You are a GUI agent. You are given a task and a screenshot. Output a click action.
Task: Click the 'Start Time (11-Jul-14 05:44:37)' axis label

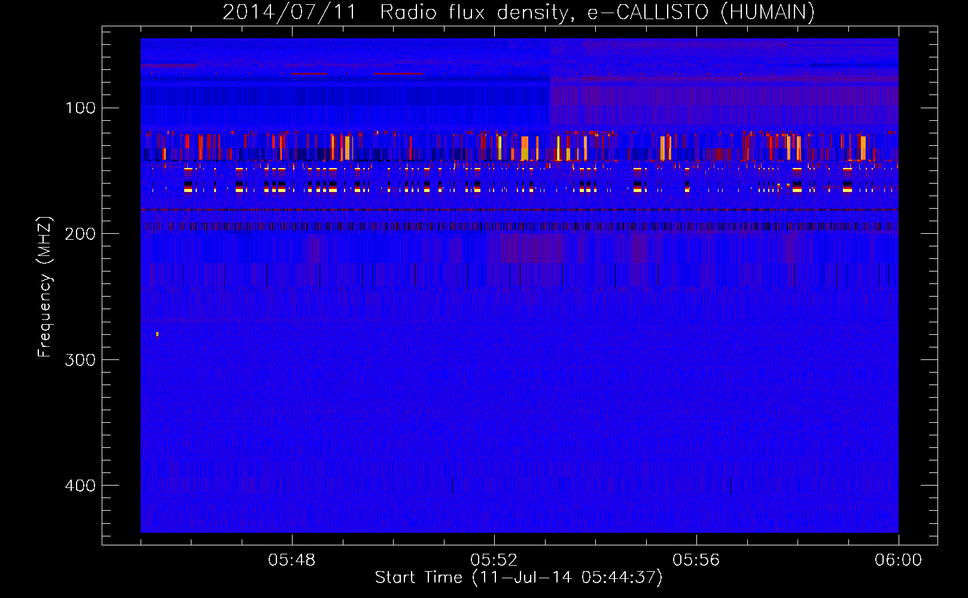pyautogui.click(x=519, y=577)
